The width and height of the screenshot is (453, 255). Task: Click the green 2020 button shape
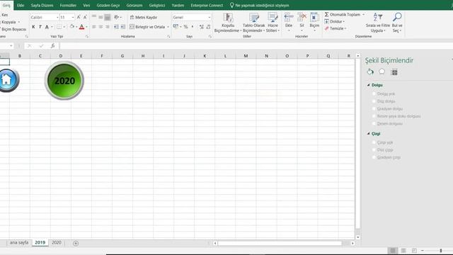pyautogui.click(x=64, y=81)
